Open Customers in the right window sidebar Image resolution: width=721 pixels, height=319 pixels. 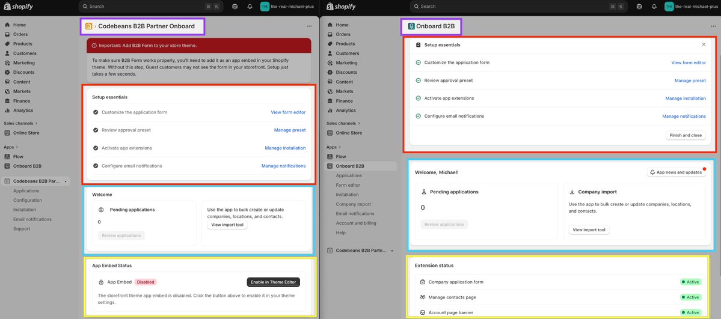click(x=348, y=53)
